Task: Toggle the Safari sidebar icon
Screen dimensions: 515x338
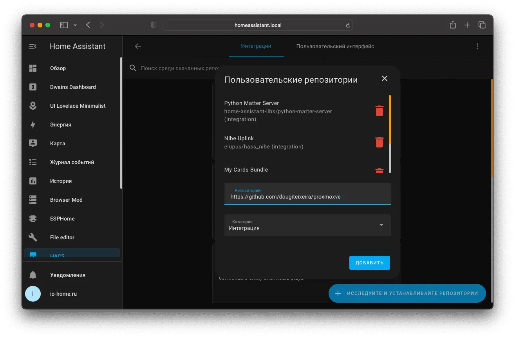Action: pyautogui.click(x=64, y=25)
